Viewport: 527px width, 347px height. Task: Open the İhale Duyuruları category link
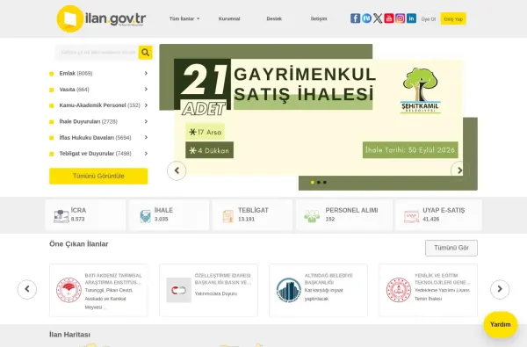tap(89, 121)
